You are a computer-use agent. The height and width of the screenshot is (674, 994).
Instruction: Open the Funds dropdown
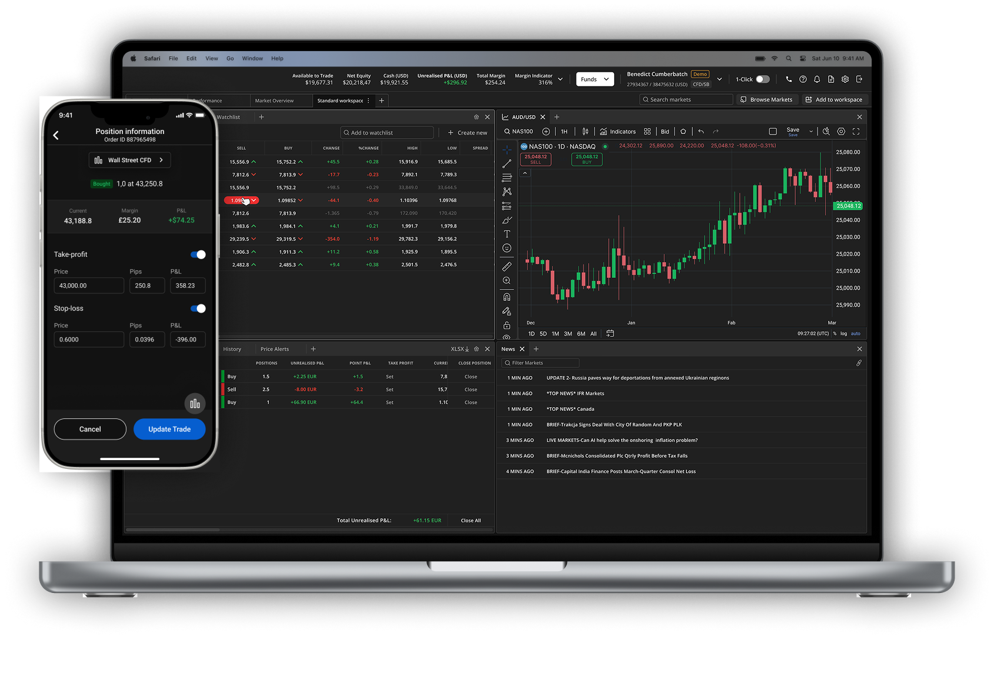click(595, 79)
